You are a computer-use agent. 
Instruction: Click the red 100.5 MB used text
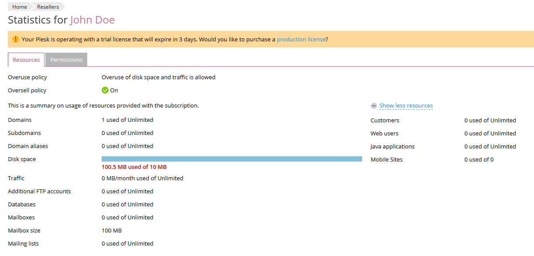[x=134, y=167]
